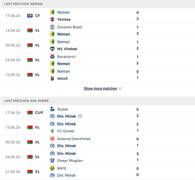The image size is (195, 180).
Task: Click the Slutsk club crest
Action: click(52, 109)
